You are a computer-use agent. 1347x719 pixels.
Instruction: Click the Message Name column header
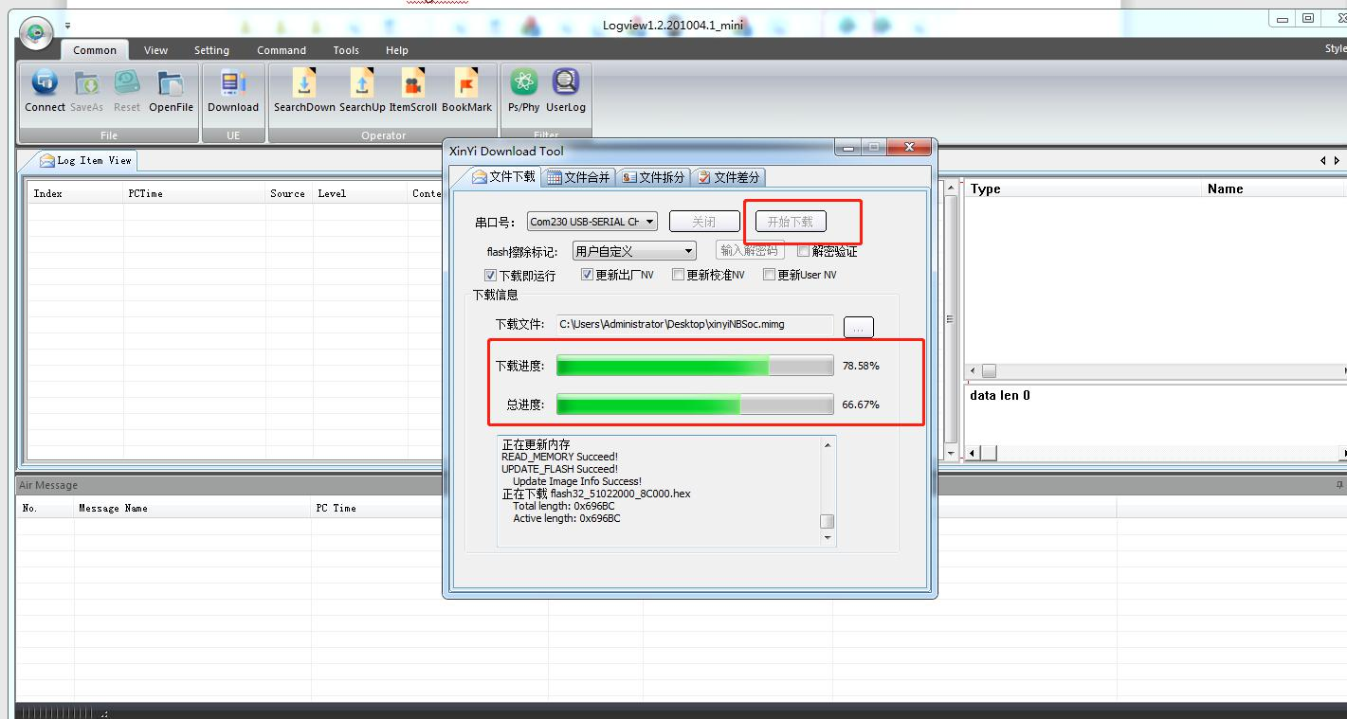[192, 508]
